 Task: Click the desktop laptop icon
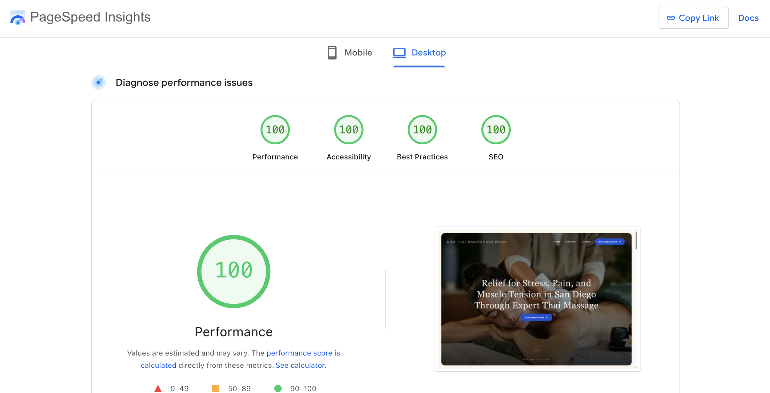[399, 53]
